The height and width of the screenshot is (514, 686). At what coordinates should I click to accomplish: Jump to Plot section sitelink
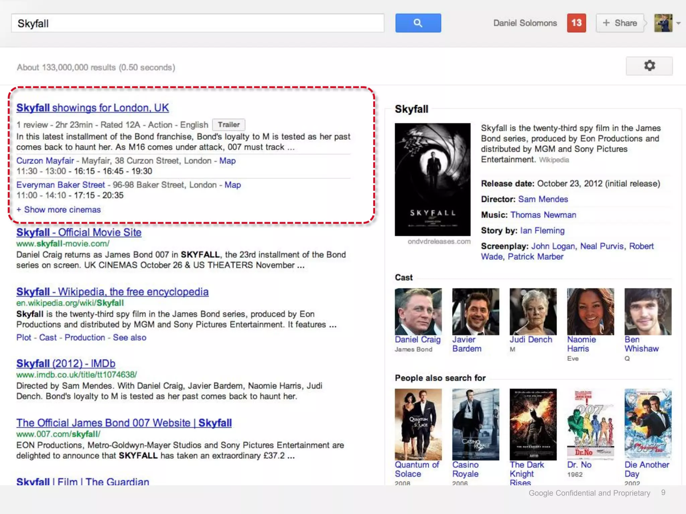click(24, 337)
